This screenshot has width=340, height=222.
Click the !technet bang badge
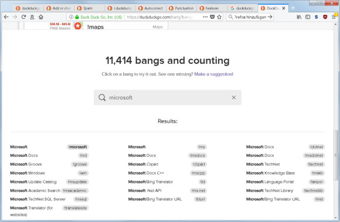pos(315,164)
